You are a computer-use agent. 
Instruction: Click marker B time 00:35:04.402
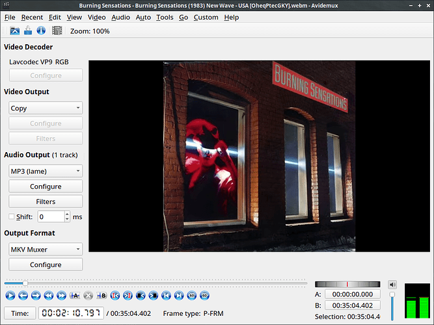(353, 305)
